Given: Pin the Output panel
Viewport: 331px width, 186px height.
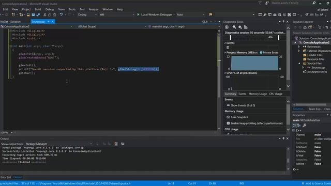Looking at the screenshot, I should tap(283, 138).
